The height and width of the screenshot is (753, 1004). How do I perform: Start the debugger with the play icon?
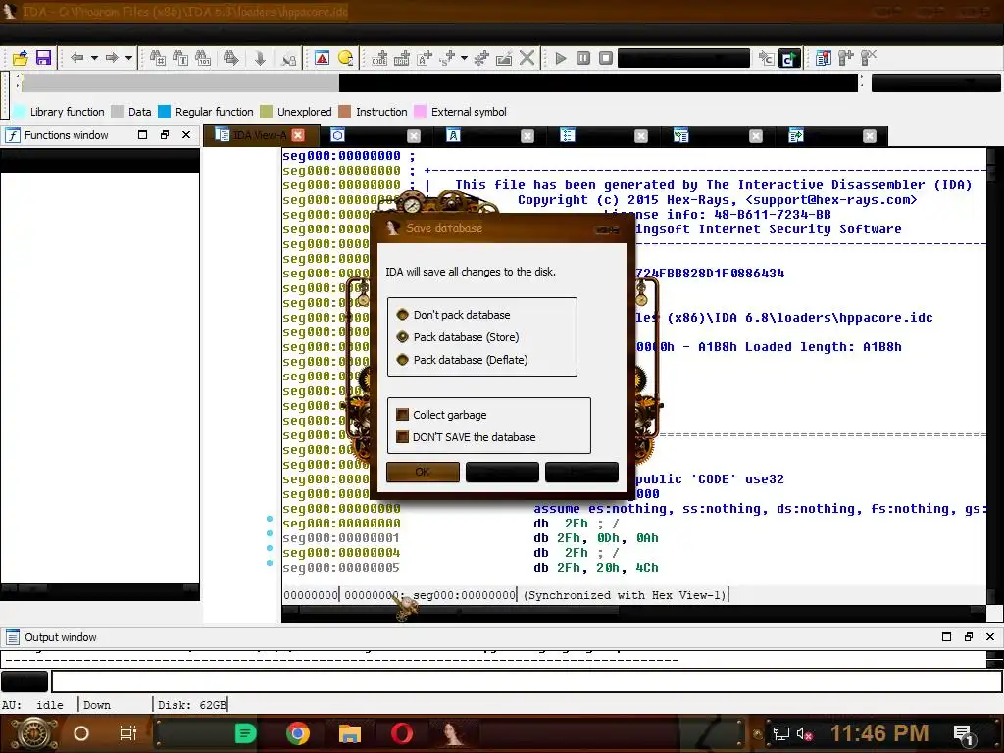560,58
